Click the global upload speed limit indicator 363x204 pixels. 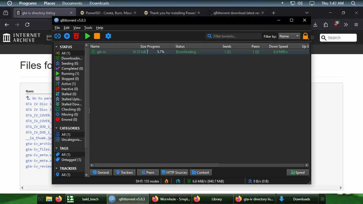pos(258,181)
